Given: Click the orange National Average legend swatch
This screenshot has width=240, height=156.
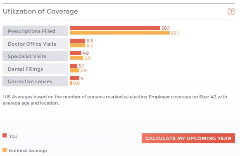Looking at the screenshot, I should point(5,150).
